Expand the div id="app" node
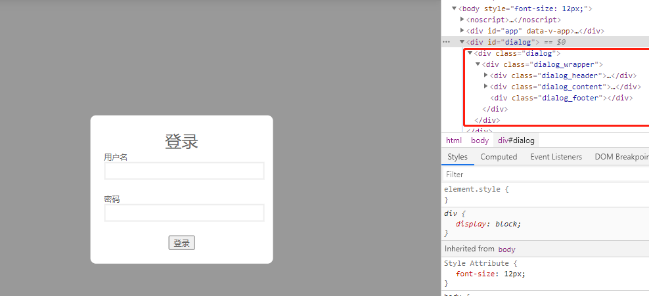This screenshot has width=649, height=296. (462, 31)
